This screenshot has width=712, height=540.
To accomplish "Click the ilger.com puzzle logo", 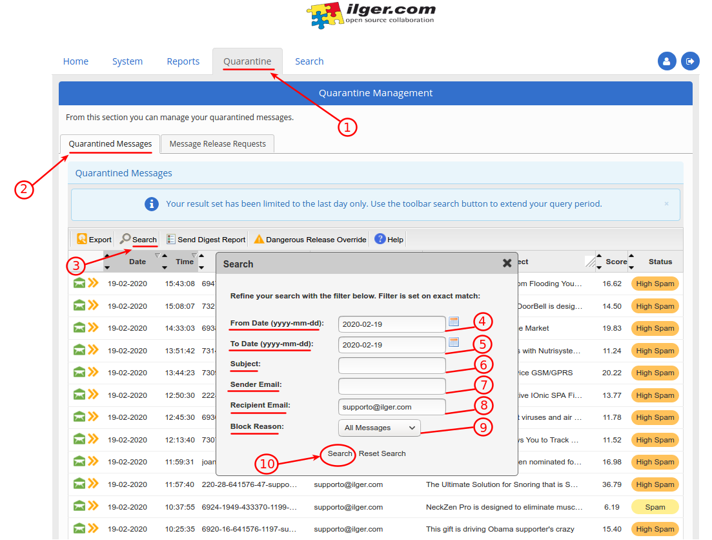I will [371, 16].
